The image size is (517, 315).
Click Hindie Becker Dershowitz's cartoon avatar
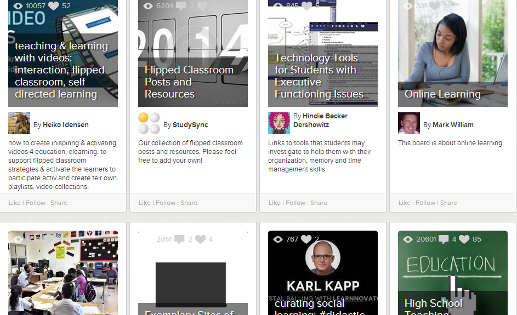[x=279, y=123]
